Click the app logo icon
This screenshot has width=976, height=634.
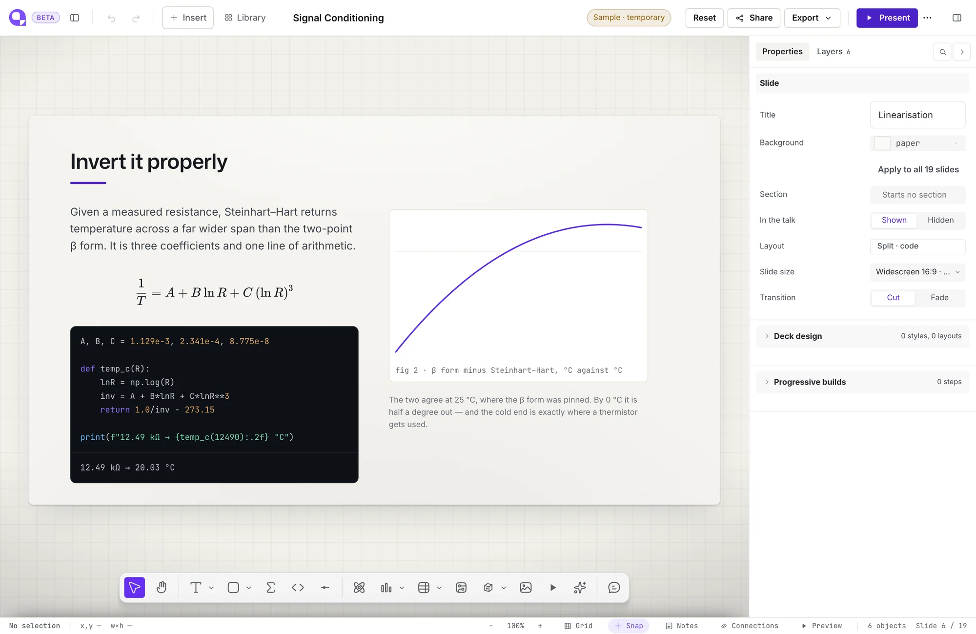[18, 18]
